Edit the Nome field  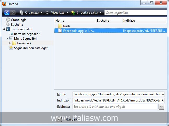coord(118,94)
